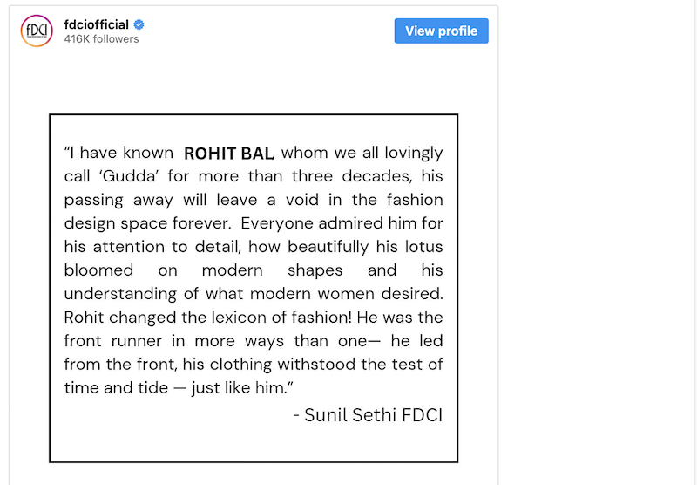Click the word 'bloomed' in the quote

(x=98, y=270)
